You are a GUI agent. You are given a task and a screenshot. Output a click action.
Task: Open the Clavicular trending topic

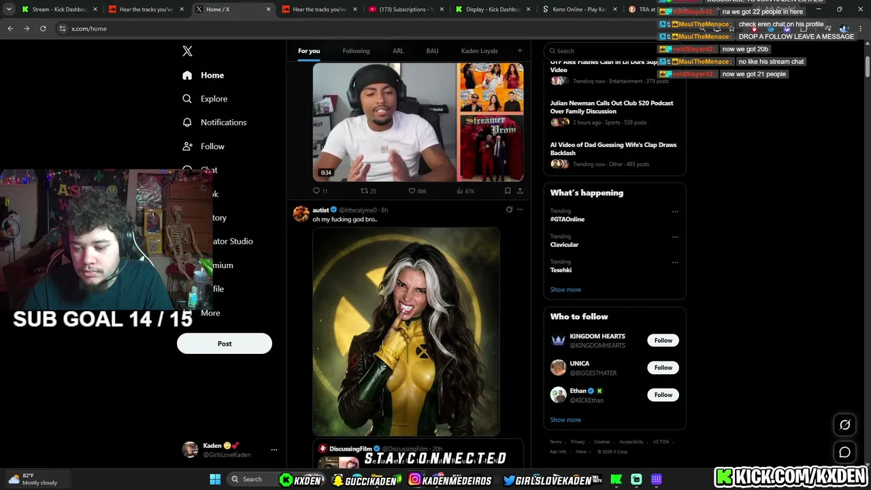pos(564,244)
